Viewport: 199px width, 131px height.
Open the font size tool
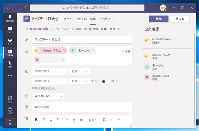tap(81, 120)
